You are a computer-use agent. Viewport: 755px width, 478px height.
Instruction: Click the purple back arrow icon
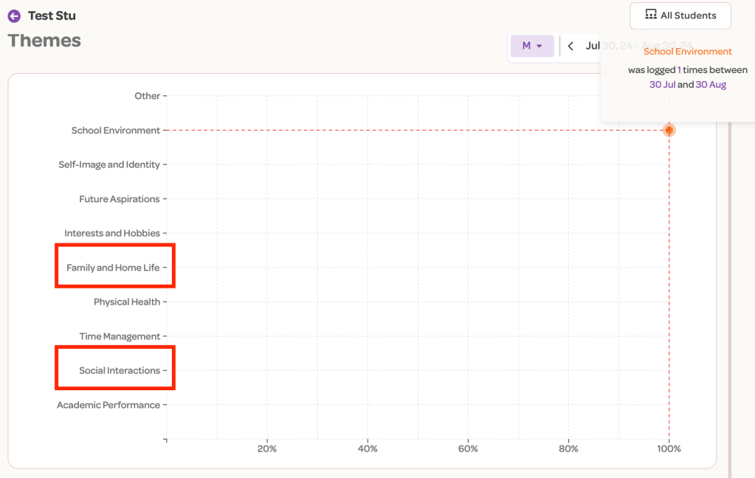pos(14,15)
